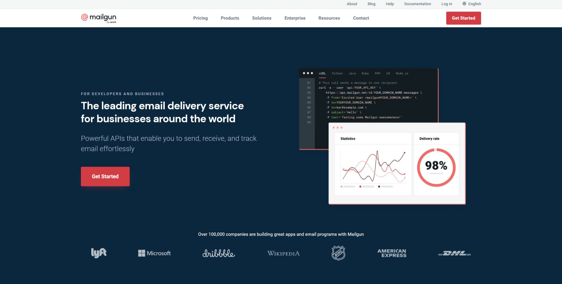Click the 98% delivery rate gauge
This screenshot has height=284, width=562.
pos(436,168)
